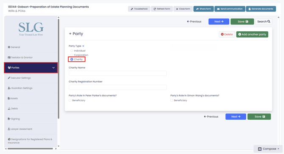Viewport: 284px width, 154px height.
Task: Click Designations pie chart icon
Action: tap(9, 139)
